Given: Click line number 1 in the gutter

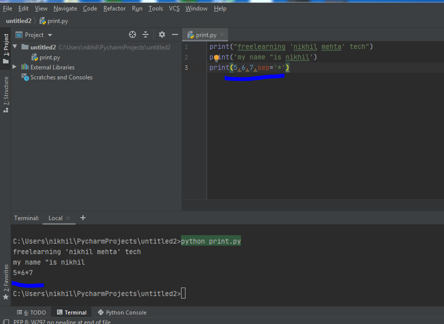Looking at the screenshot, I should (x=186, y=46).
